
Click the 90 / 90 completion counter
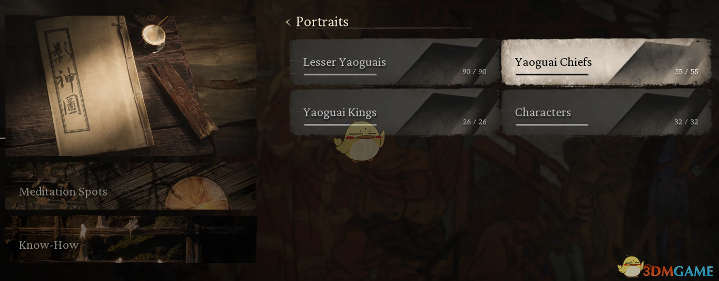tap(474, 71)
